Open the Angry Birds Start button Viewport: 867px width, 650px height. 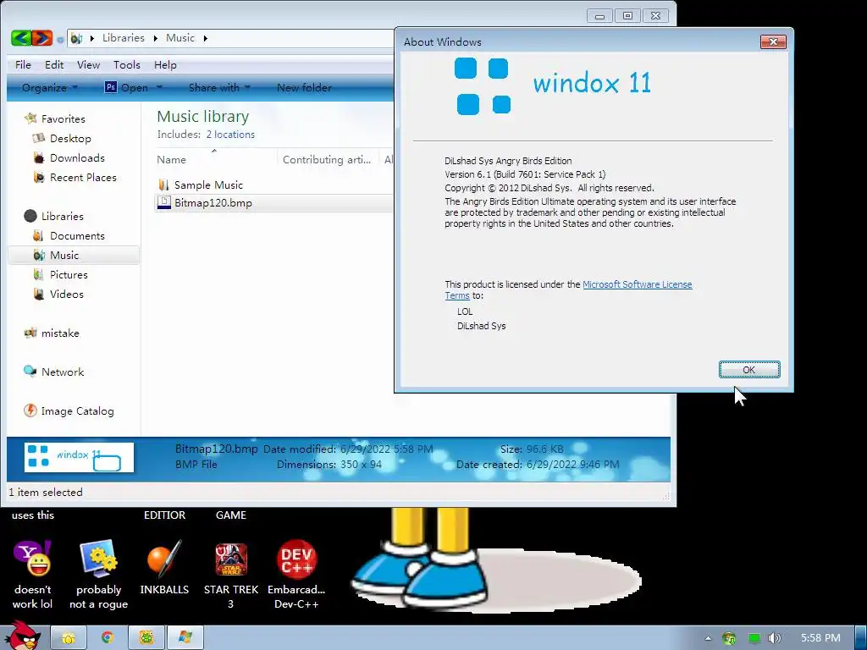tap(22, 635)
